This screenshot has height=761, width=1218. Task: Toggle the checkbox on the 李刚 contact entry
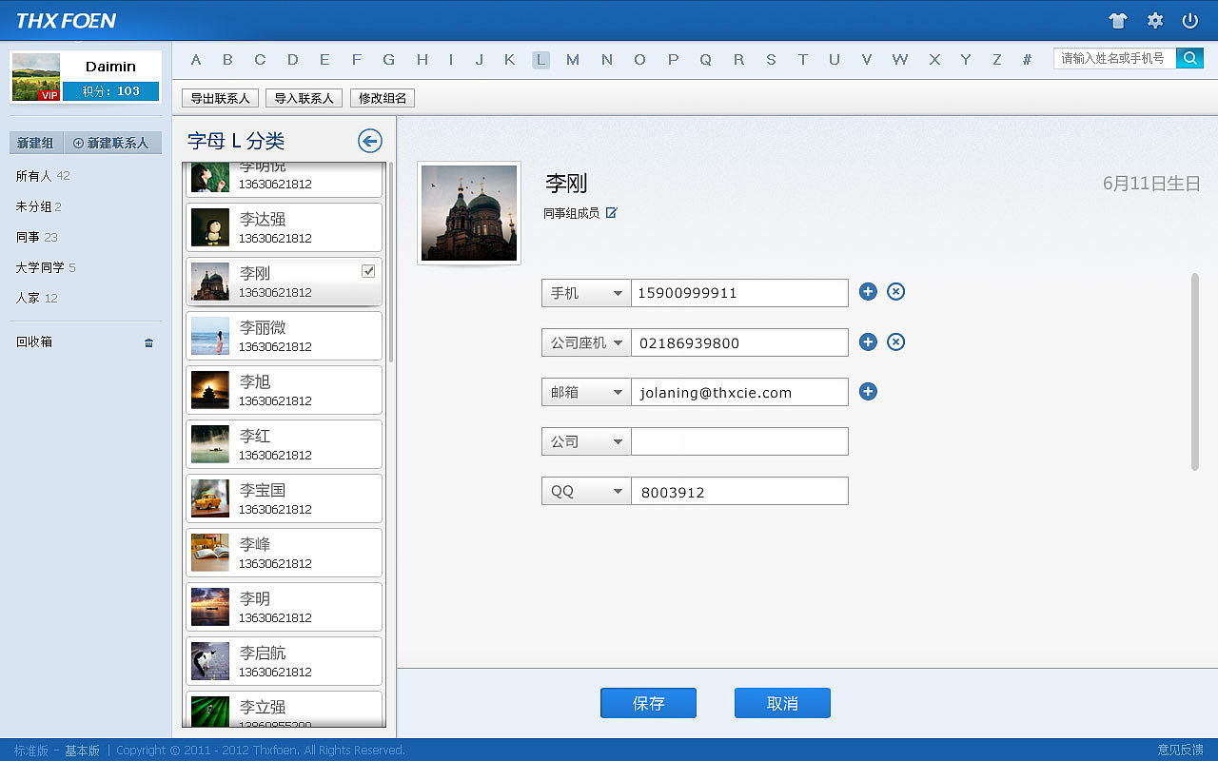pyautogui.click(x=367, y=271)
